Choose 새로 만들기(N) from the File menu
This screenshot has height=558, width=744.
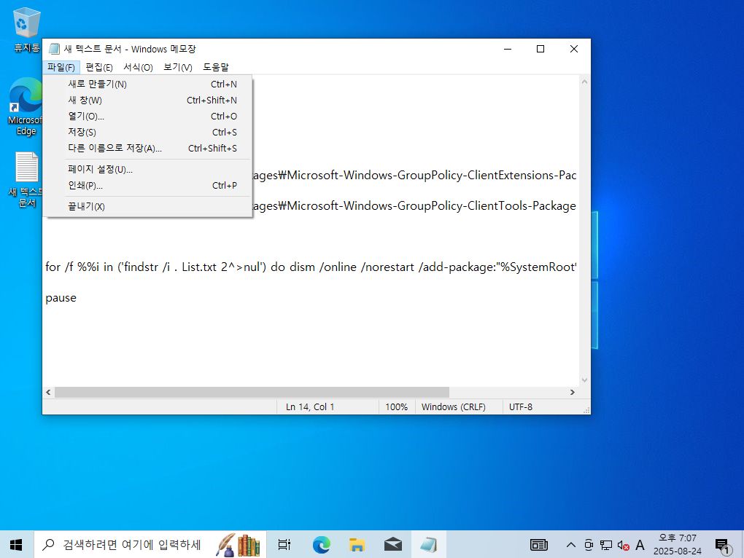click(148, 85)
